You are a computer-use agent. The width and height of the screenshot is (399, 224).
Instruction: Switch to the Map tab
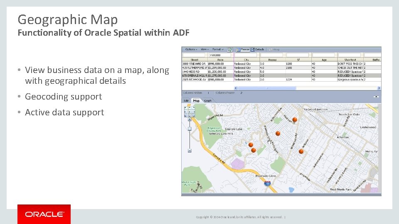point(196,101)
